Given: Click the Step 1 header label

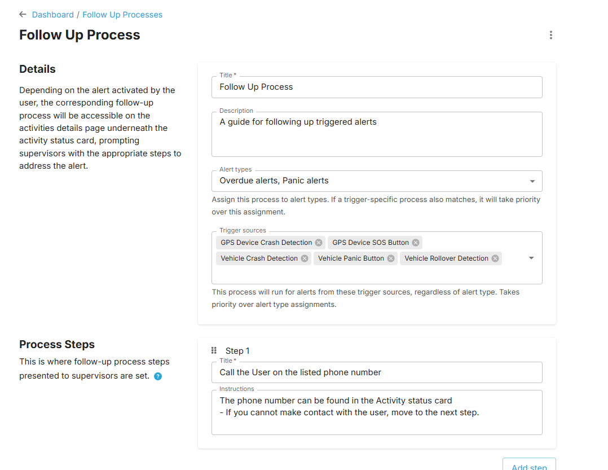Looking at the screenshot, I should point(237,351).
